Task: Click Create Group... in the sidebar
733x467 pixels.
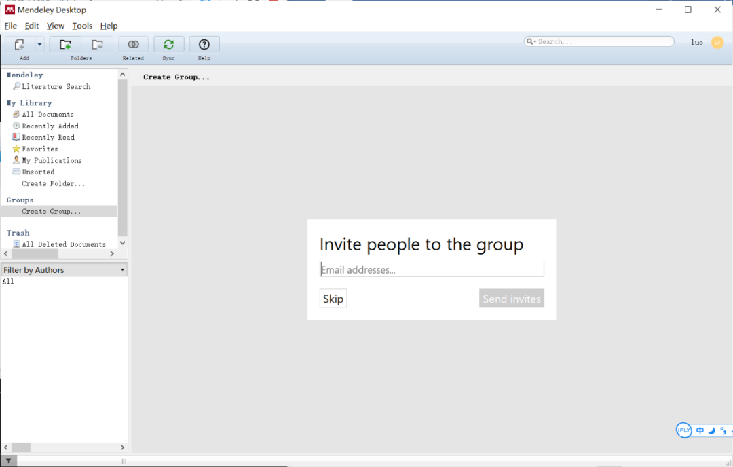Action: tap(52, 211)
